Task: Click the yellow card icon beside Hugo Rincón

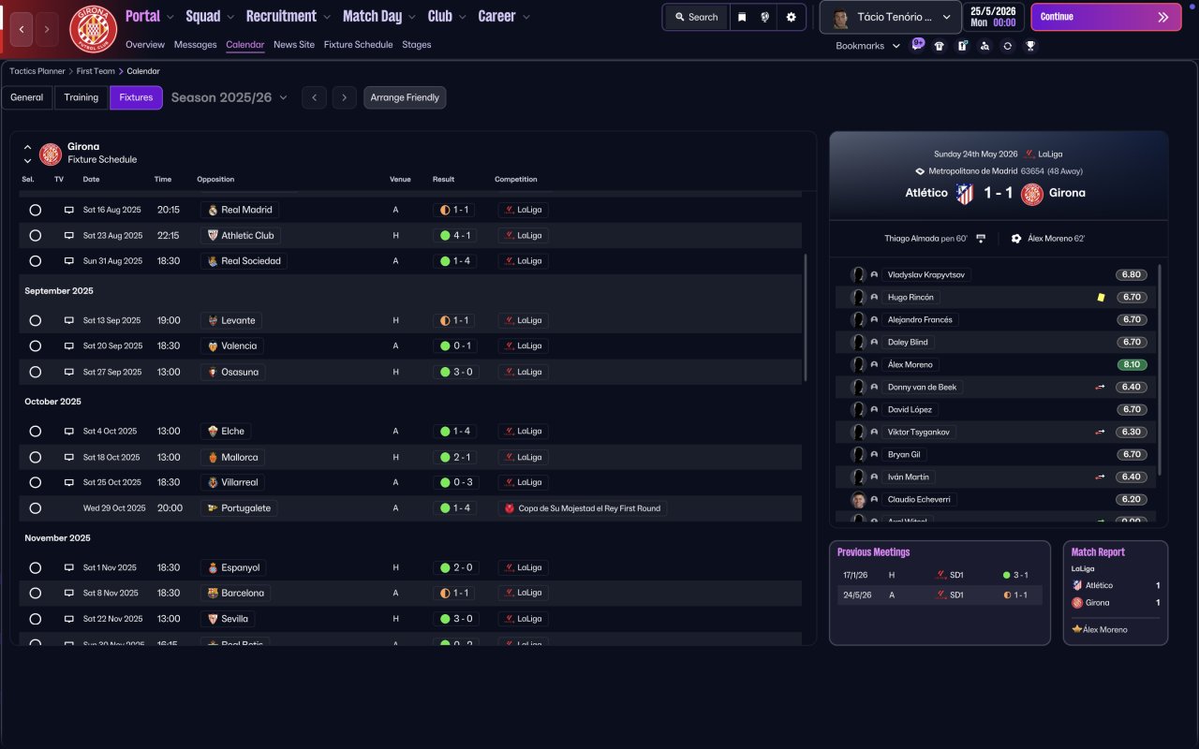Action: click(x=1101, y=297)
